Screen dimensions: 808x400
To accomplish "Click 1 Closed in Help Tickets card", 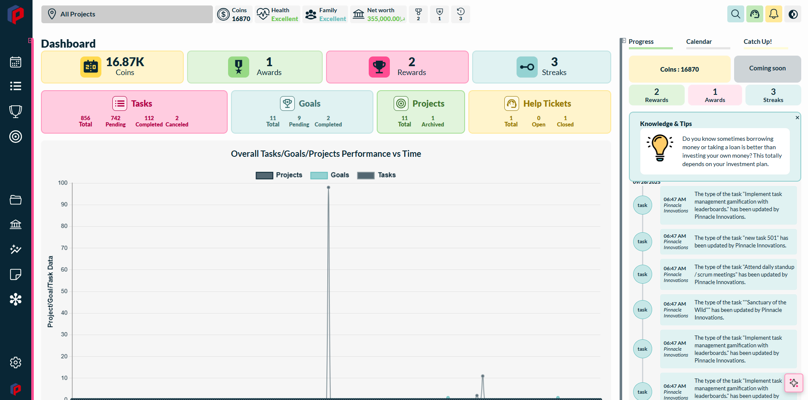I will 565,121.
